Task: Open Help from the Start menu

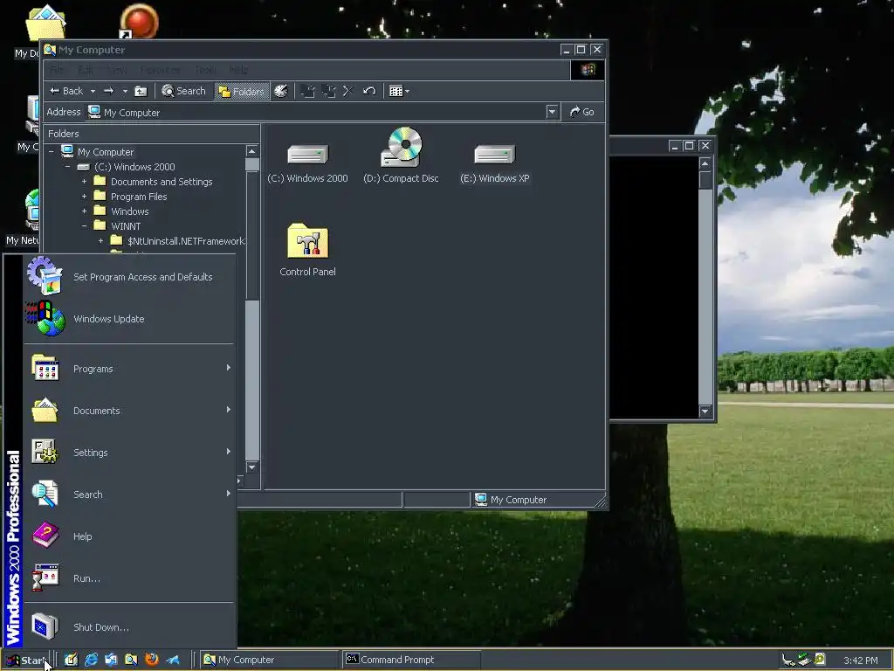Action: (x=129, y=536)
